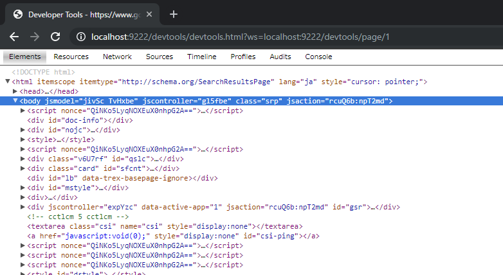Open site info icon in address bar

(x=81, y=37)
